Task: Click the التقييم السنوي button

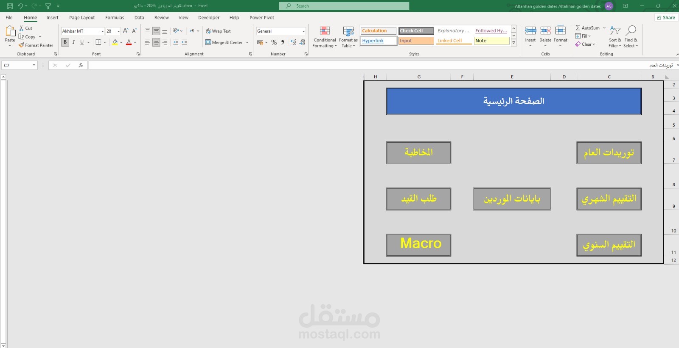Action: click(609, 245)
